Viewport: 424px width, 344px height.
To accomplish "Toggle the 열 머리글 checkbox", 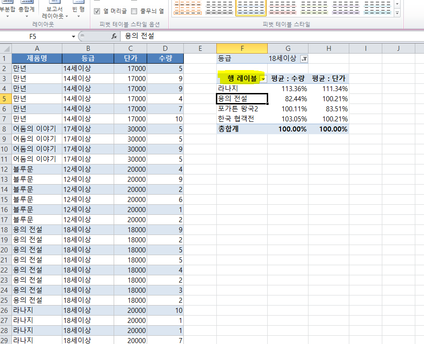I will tap(97, 11).
